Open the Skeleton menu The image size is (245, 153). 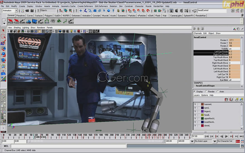113,6
